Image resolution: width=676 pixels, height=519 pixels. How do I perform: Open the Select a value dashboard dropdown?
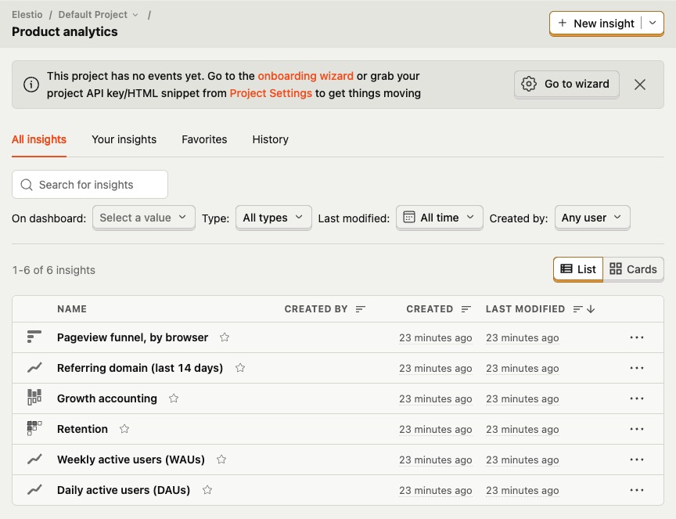coord(143,218)
